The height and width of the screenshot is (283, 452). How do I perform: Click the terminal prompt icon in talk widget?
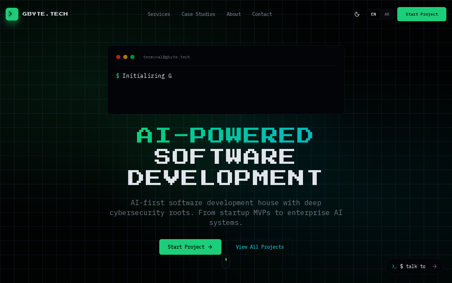click(394, 266)
